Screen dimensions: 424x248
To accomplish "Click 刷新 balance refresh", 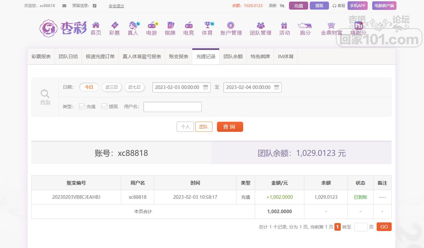I will point(273,6).
